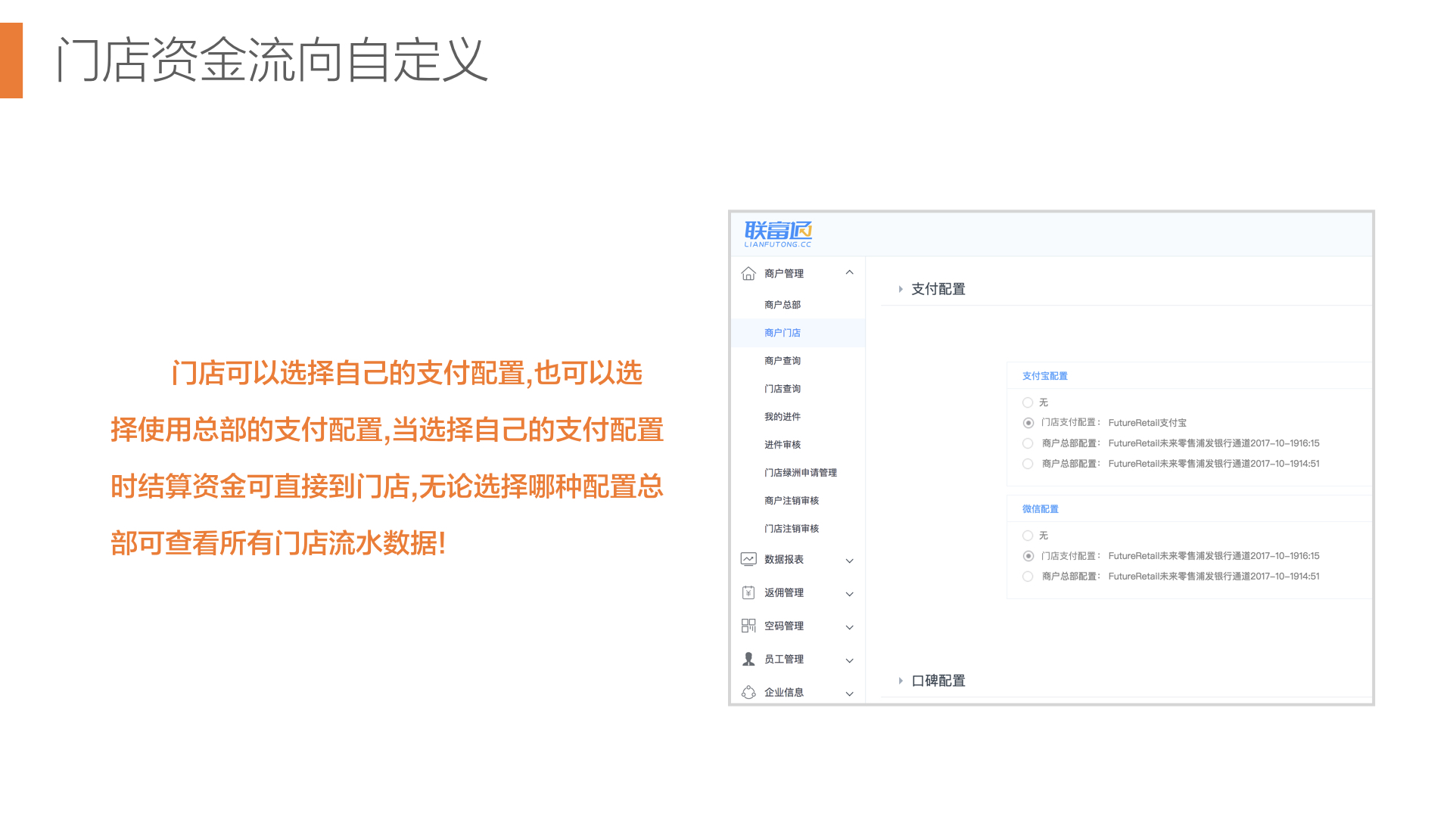The width and height of the screenshot is (1453, 817).
Task: Open 商户查询 submenu item
Action: pos(783,361)
